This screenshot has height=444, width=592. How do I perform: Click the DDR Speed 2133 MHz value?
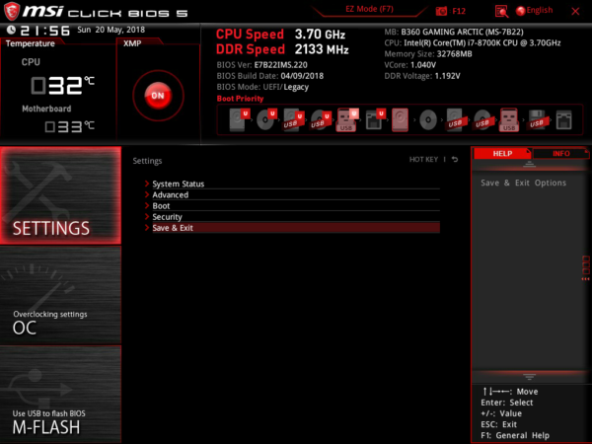(322, 49)
